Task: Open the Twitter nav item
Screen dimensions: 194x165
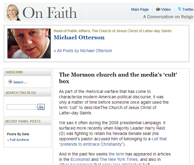Action: click(x=188, y=10)
